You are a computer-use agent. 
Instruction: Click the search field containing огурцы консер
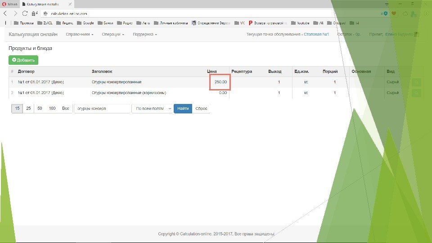pos(102,108)
